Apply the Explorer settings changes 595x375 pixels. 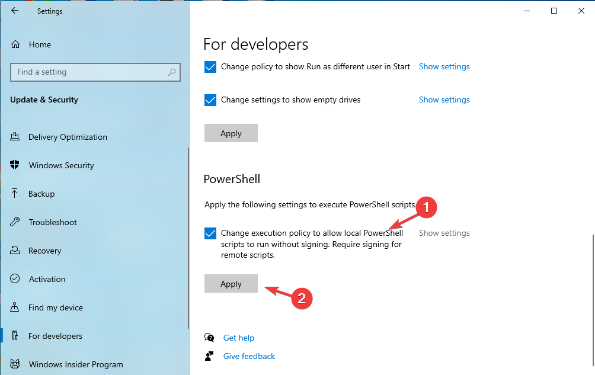tap(231, 133)
